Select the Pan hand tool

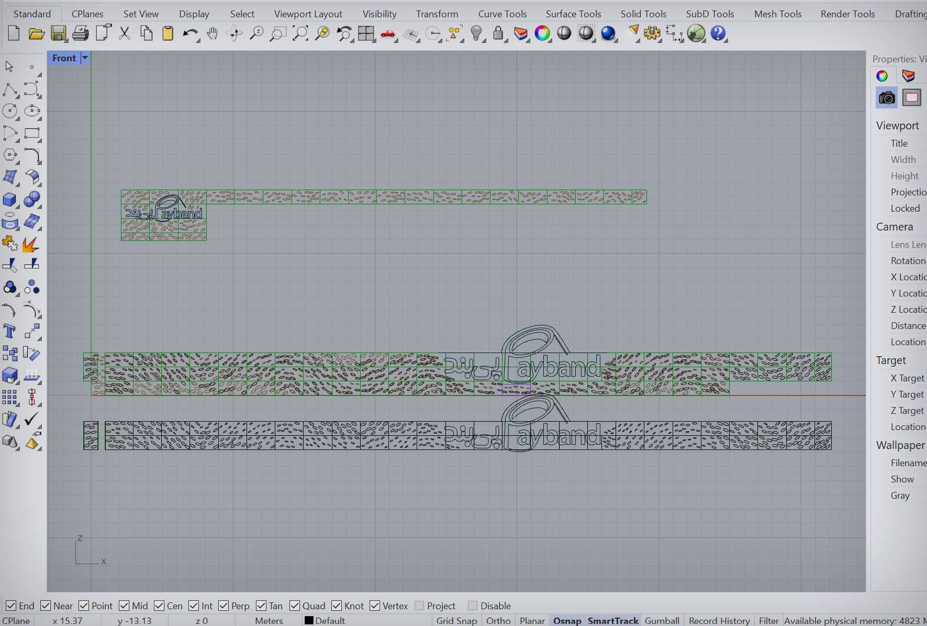(212, 34)
